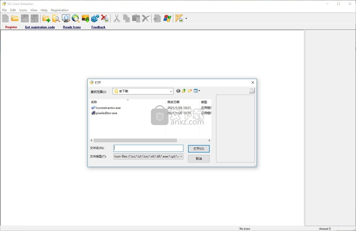Click the 名称 column header
Image resolution: width=356 pixels, height=231 pixels.
(128, 102)
